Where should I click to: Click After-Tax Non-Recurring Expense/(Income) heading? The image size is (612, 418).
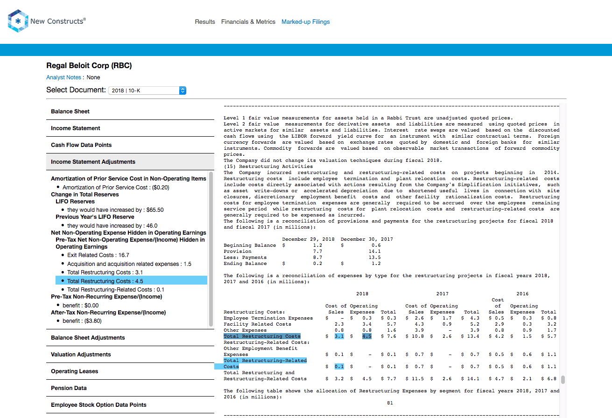click(x=108, y=313)
